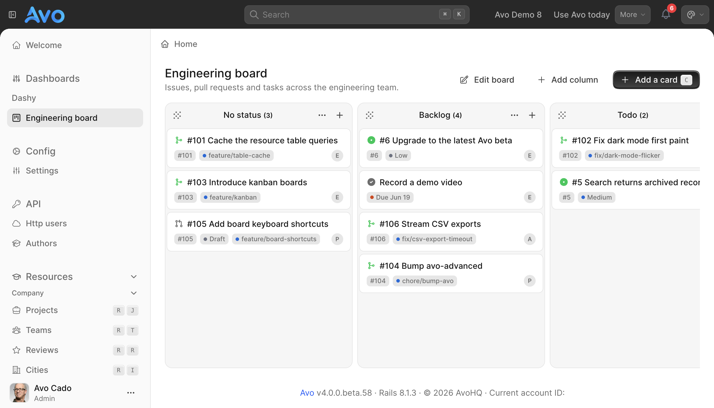Open Http users in the sidebar

click(x=75, y=223)
